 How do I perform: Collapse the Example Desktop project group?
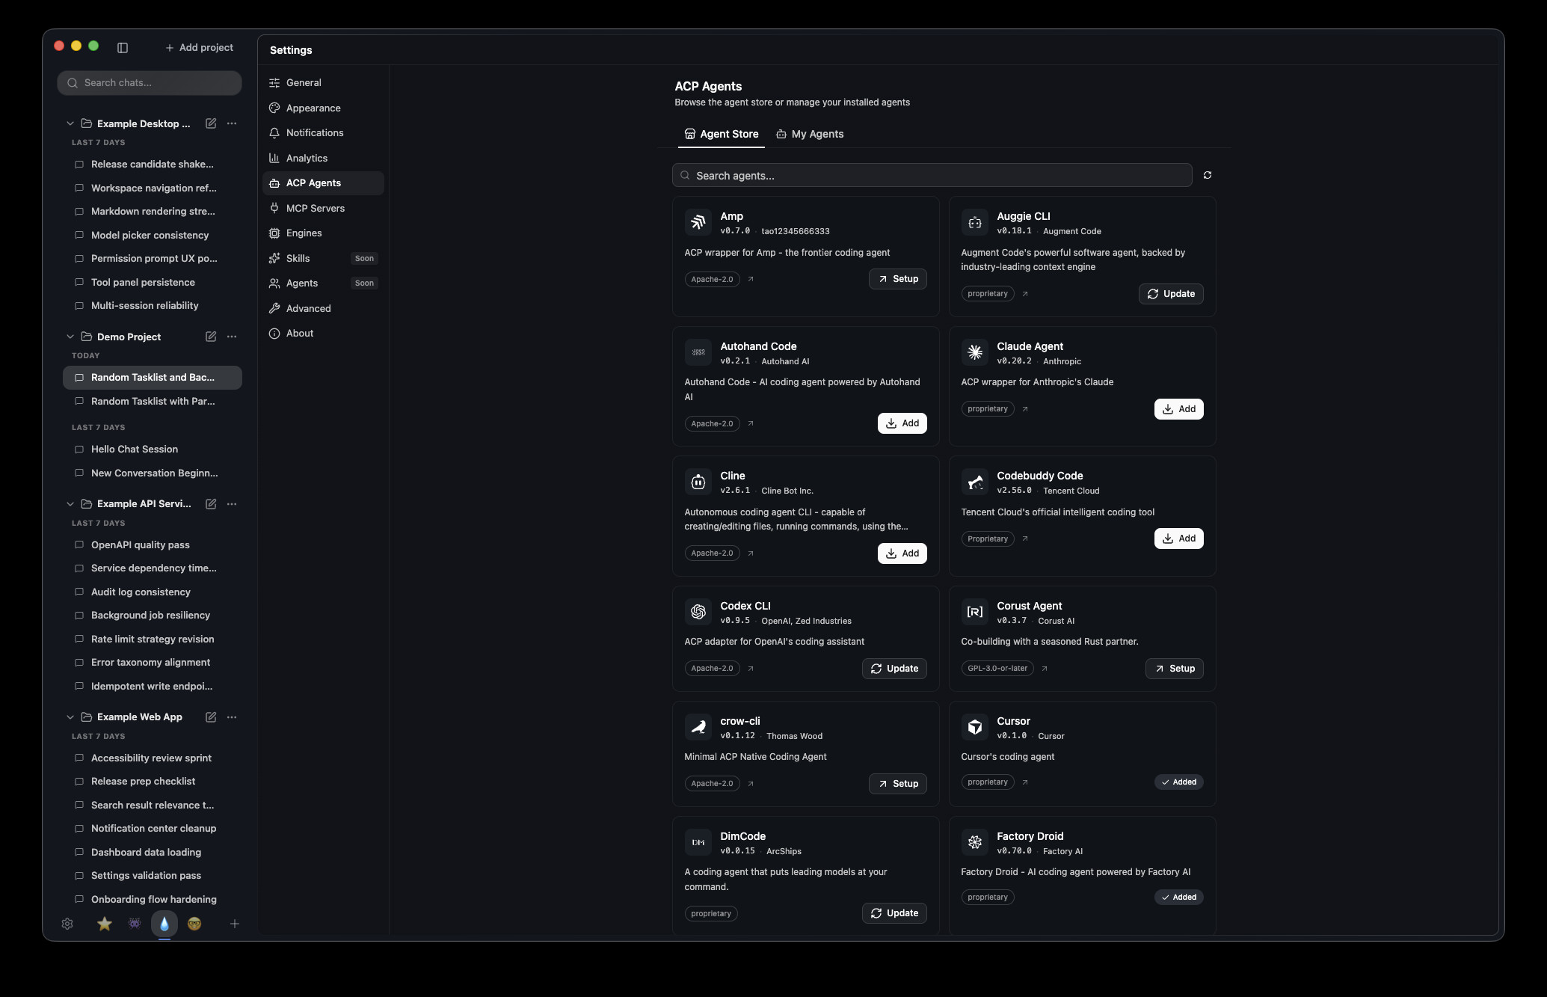click(70, 123)
